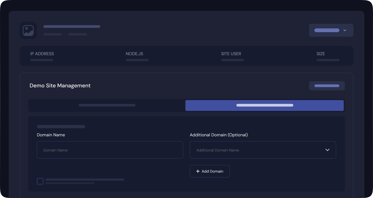Select the highlighted right tab
This screenshot has width=373, height=198.
(x=264, y=105)
